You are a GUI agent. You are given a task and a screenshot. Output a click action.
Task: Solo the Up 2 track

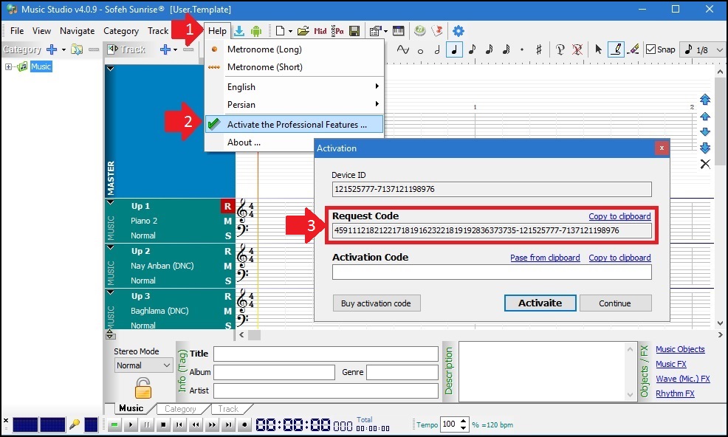pyautogui.click(x=228, y=281)
